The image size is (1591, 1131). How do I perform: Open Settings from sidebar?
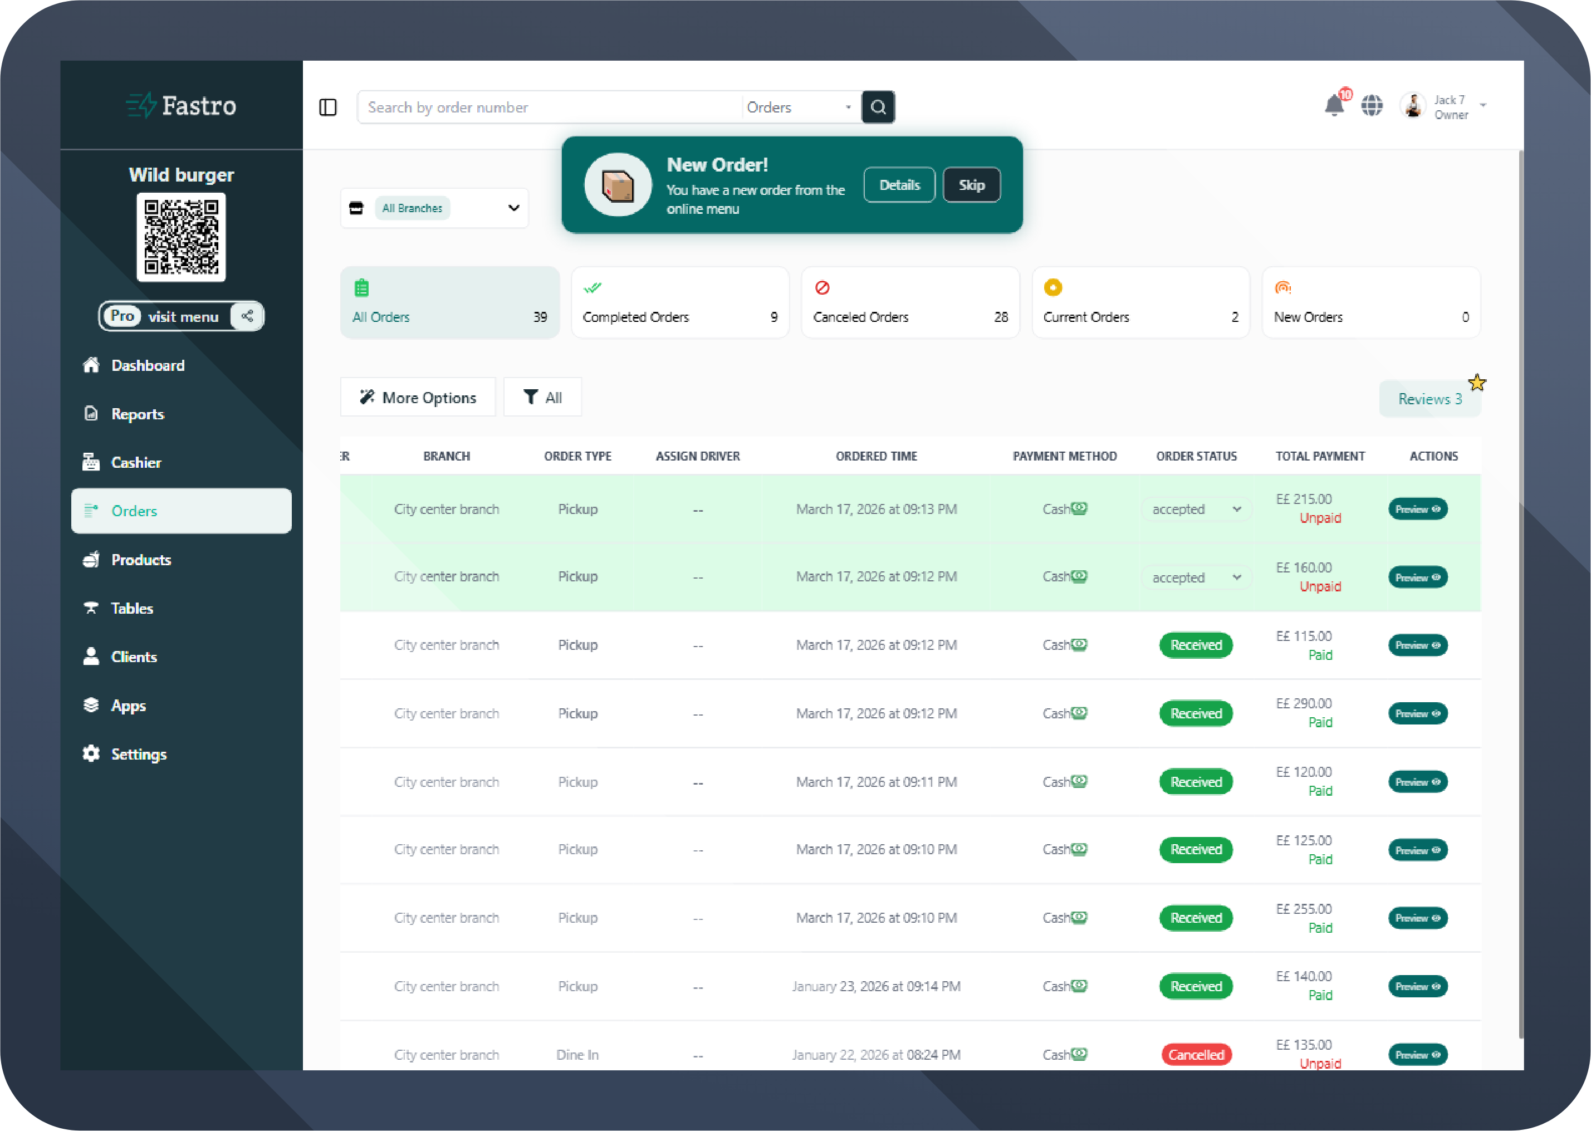pyautogui.click(x=181, y=754)
